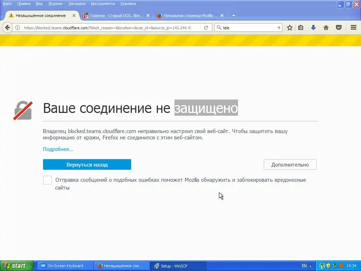Minimize the Firefox window
The height and width of the screenshot is (271, 361).
click(x=340, y=4)
